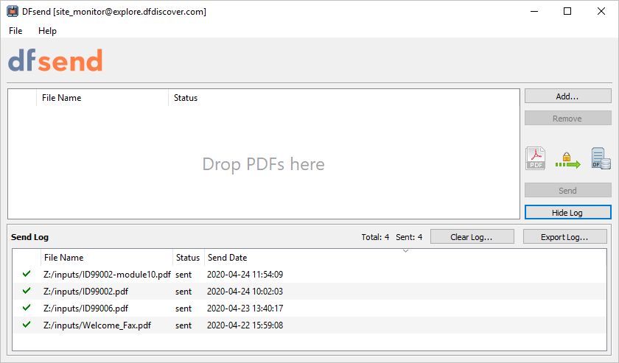The image size is (619, 363).
Task: Click green checkmark for ID99002-module10.pdf
Action: (27, 274)
